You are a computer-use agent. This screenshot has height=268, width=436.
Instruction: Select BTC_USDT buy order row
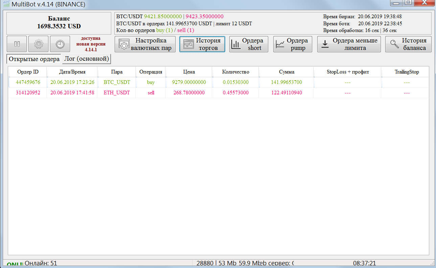coord(117,82)
